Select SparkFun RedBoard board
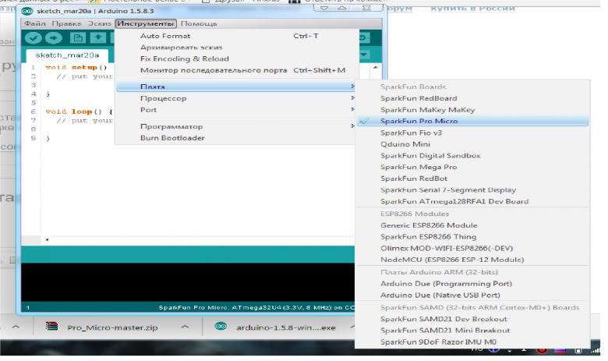 pos(472,98)
